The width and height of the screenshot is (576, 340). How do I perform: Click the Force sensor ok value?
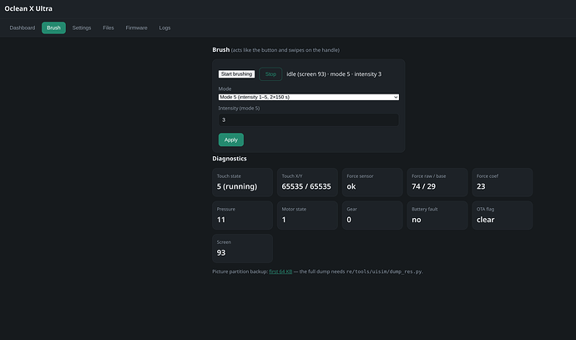(x=351, y=186)
